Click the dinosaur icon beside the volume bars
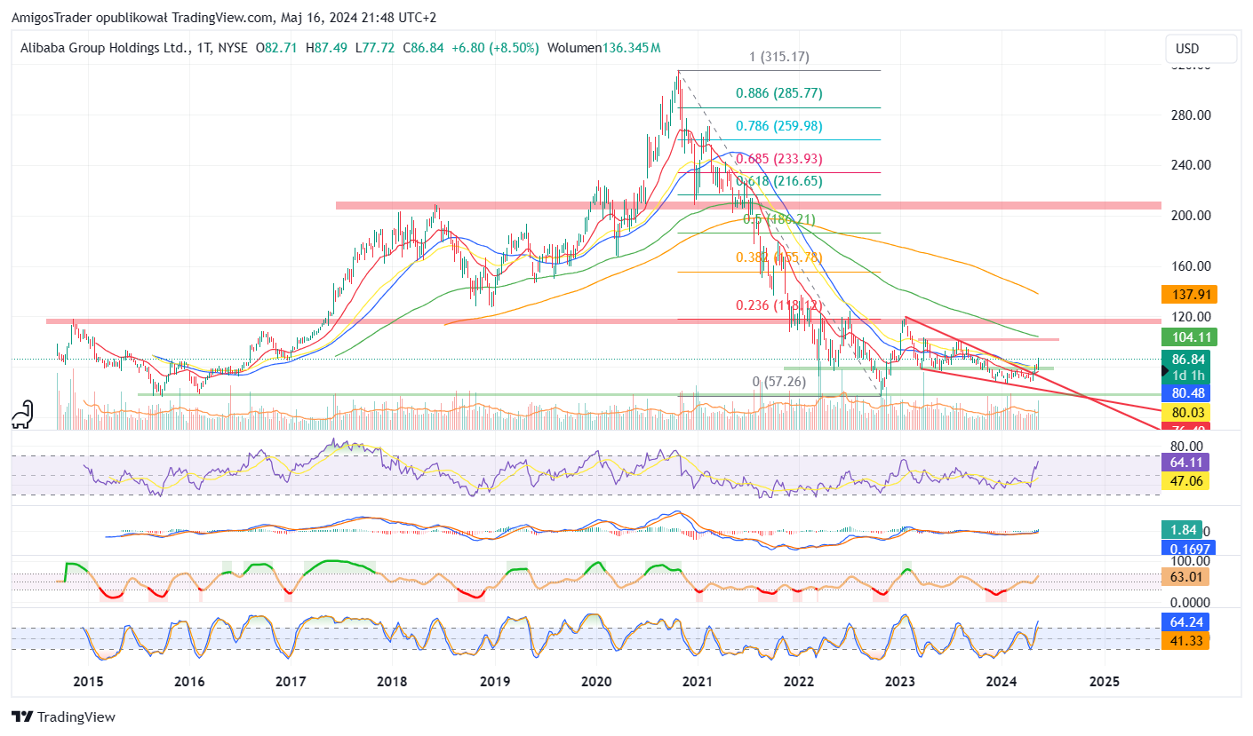 pyautogui.click(x=23, y=413)
